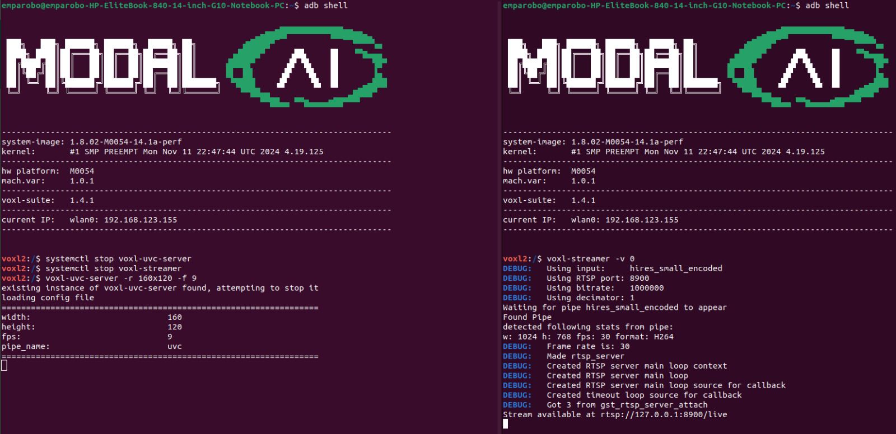Click 'detected following stats from pipe:' line
Viewport: 896px width, 434px height.
coord(588,327)
